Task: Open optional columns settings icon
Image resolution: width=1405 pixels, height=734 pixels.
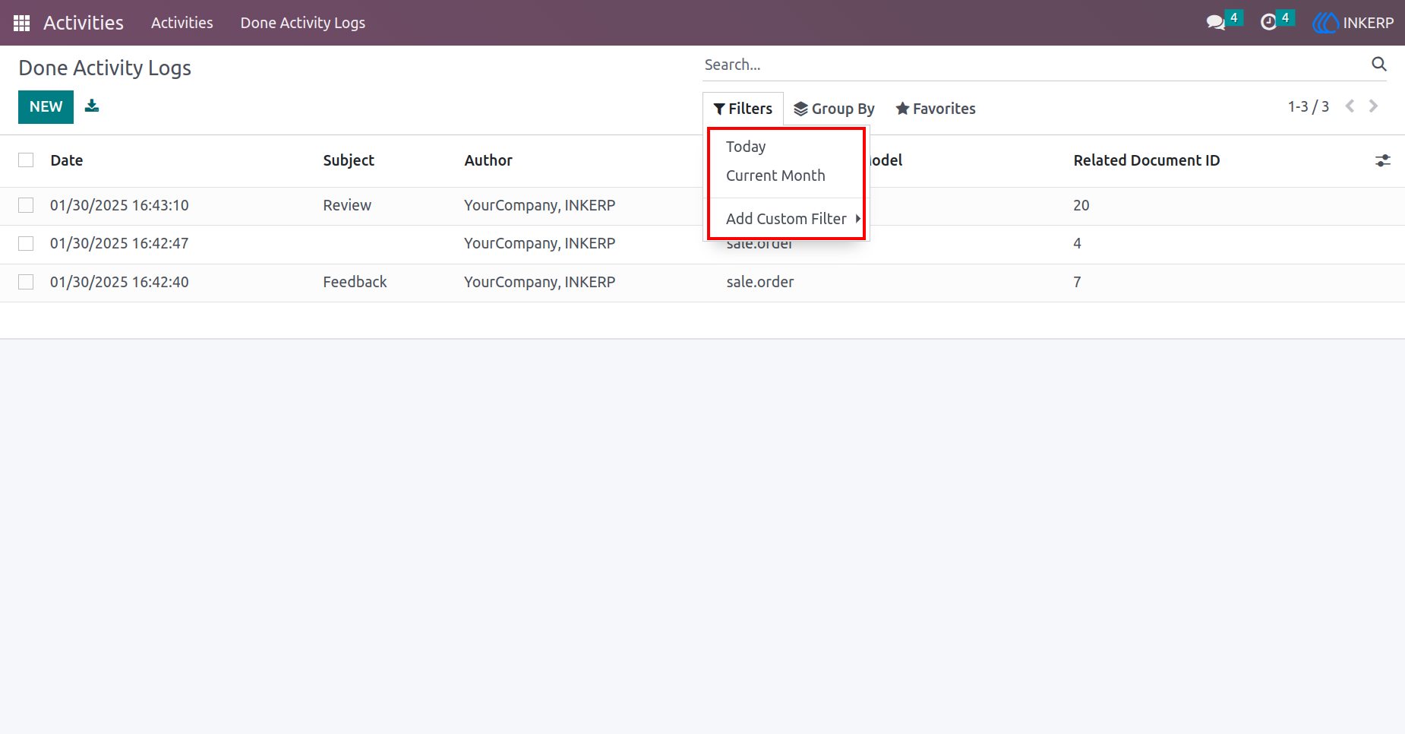Action: coord(1382,160)
